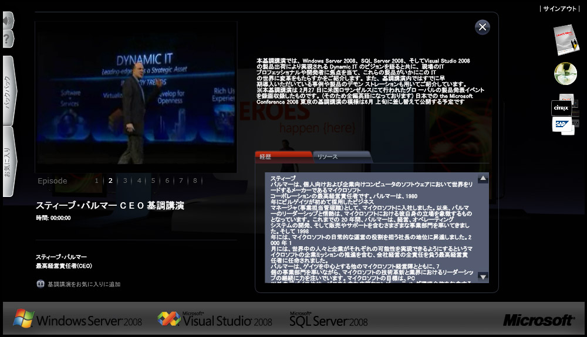Image resolution: width=587 pixels, height=337 pixels.
Task: Select episode 3
Action: point(125,181)
